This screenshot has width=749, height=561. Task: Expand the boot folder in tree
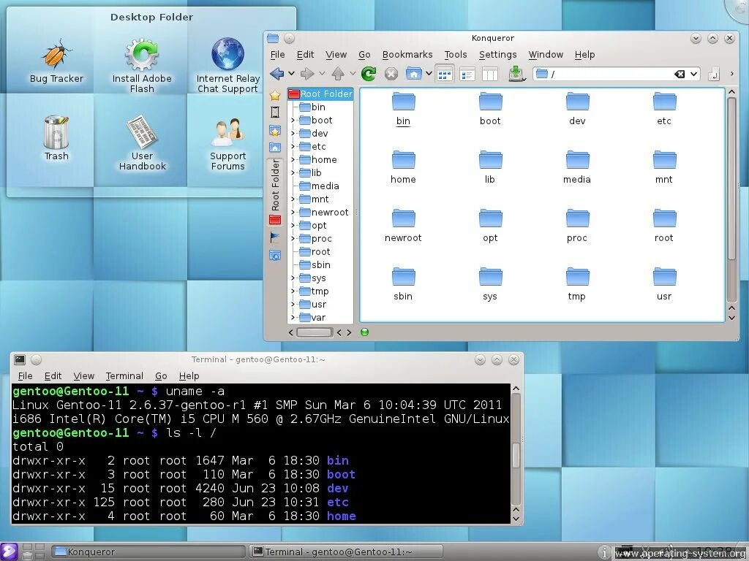tap(293, 121)
